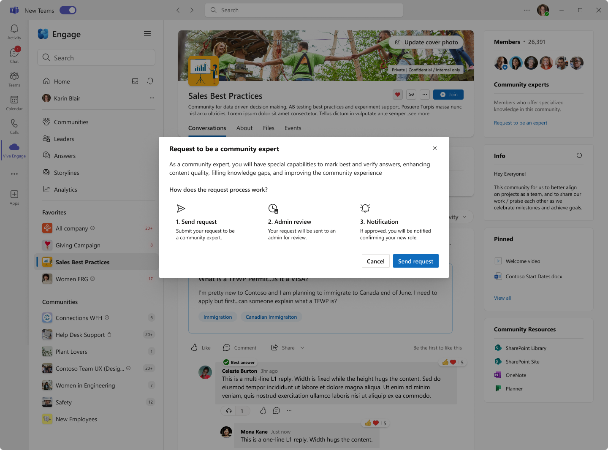This screenshot has height=450, width=608.
Task: Switch to the Files tab
Action: click(x=269, y=128)
